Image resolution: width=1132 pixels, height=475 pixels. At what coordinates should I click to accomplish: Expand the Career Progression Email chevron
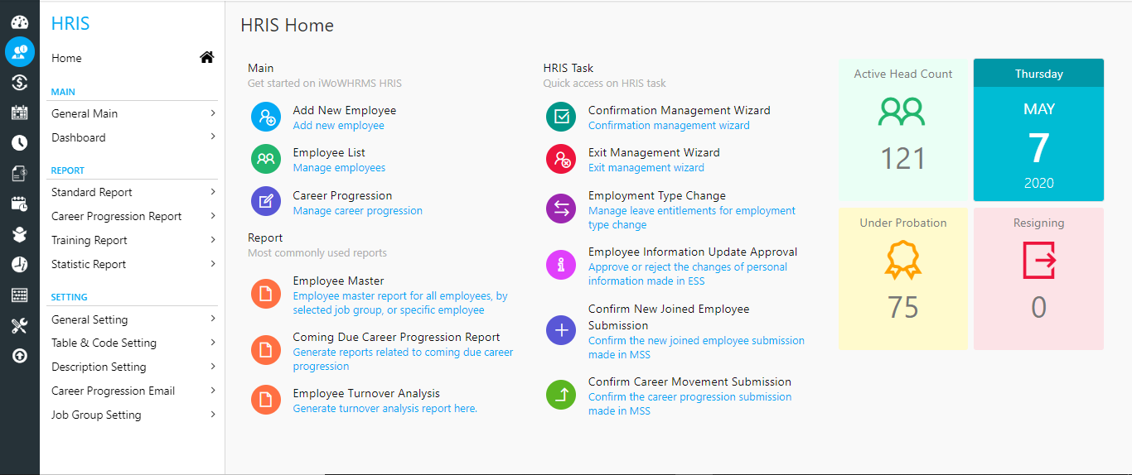pyautogui.click(x=213, y=391)
